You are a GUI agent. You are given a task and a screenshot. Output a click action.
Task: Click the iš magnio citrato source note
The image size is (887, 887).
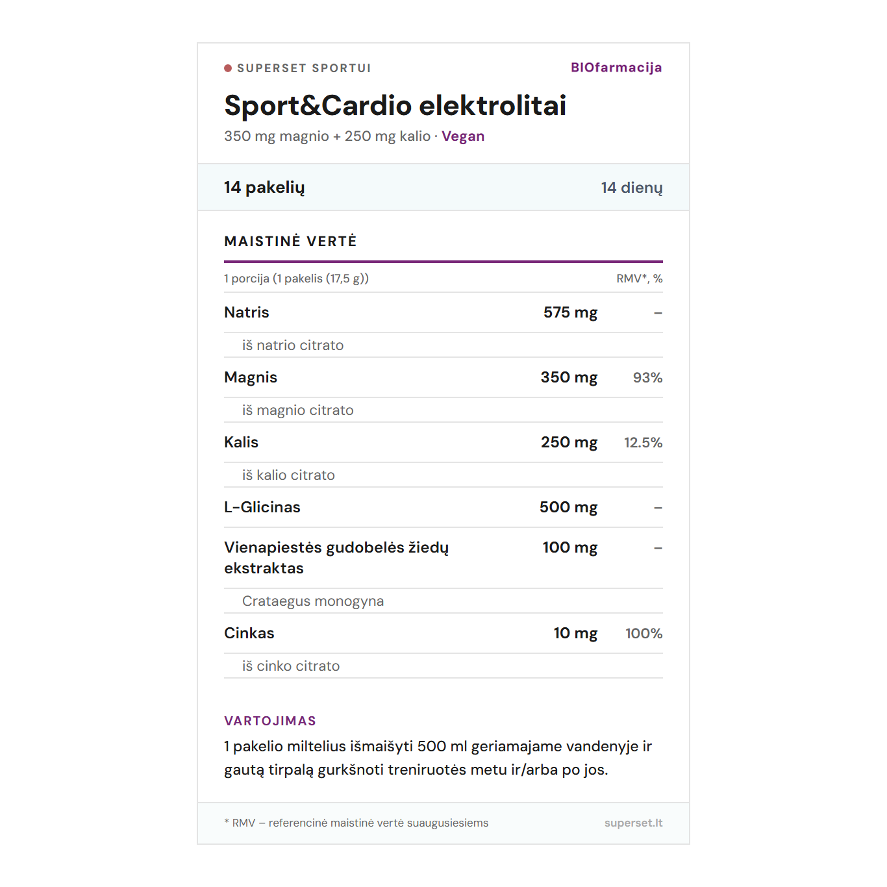pyautogui.click(x=298, y=410)
